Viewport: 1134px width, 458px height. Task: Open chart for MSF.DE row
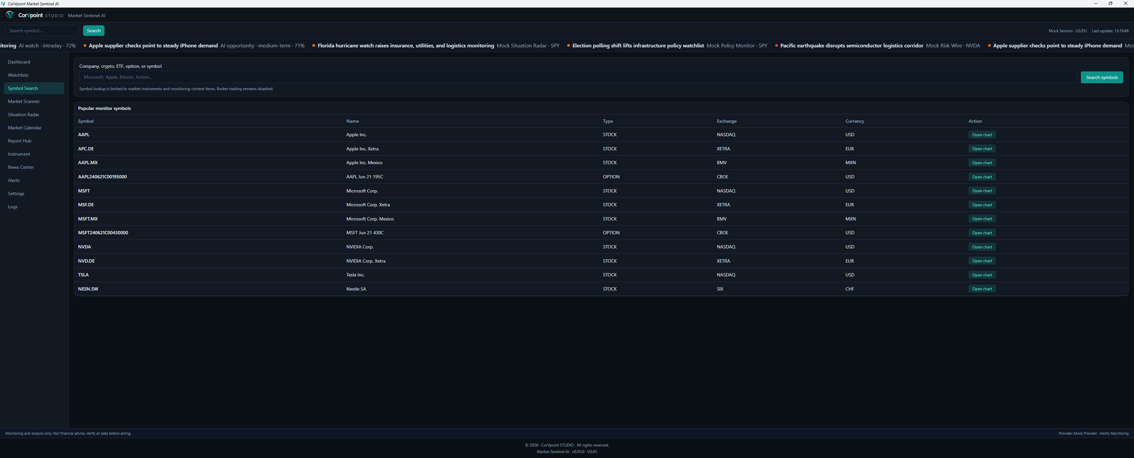click(x=982, y=205)
